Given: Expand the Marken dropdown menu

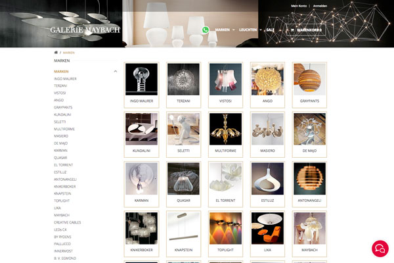Looking at the screenshot, I should pyautogui.click(x=225, y=30).
